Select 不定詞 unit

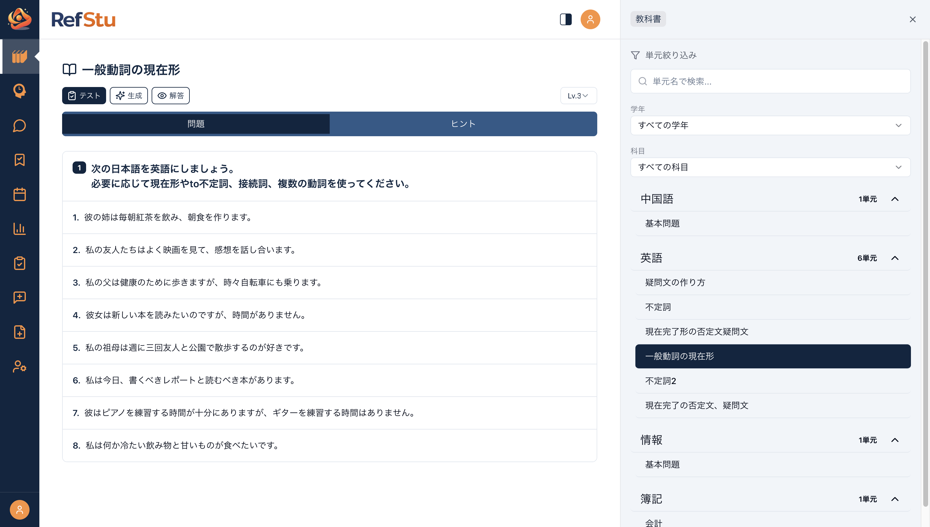pyautogui.click(x=773, y=307)
